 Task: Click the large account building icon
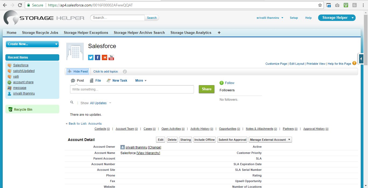click(x=75, y=51)
